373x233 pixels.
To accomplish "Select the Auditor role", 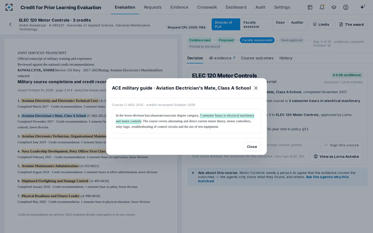I will coord(297,24).
